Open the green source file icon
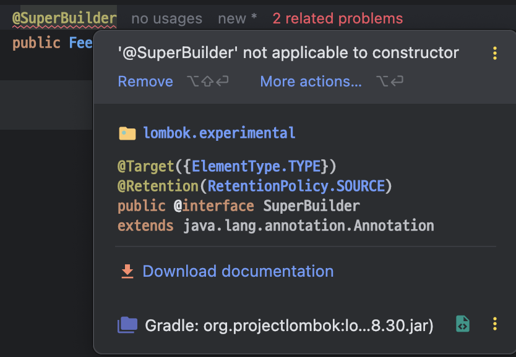This screenshot has height=357, width=516. tap(463, 324)
